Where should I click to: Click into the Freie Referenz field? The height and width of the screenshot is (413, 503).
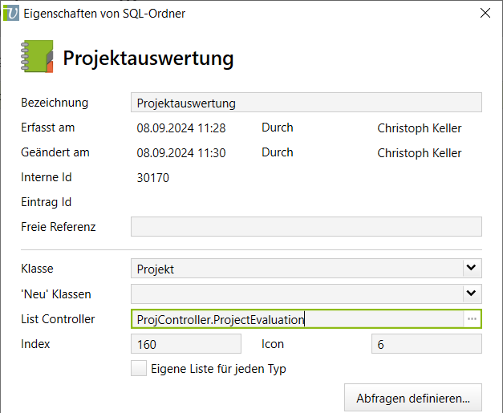click(306, 227)
